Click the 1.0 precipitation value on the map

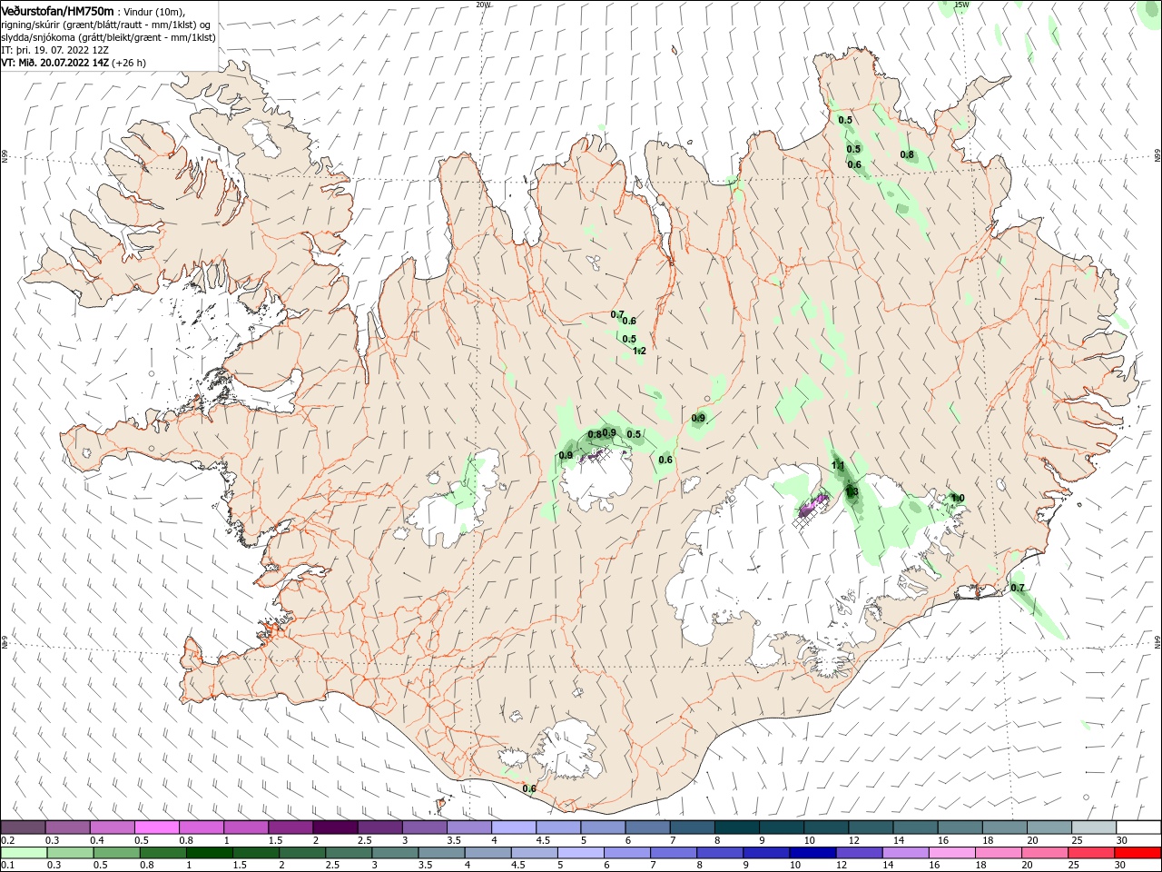(957, 498)
